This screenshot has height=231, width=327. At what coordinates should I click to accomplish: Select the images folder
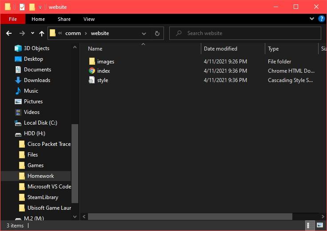click(x=106, y=62)
